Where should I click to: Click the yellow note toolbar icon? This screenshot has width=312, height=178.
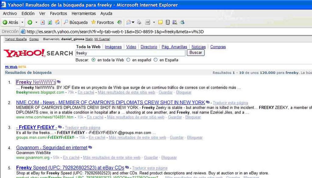point(160,22)
